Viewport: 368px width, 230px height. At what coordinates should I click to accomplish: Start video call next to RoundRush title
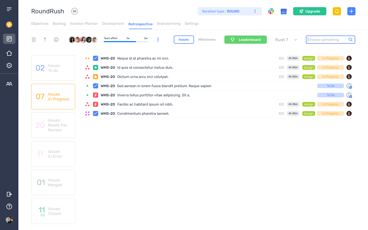click(x=75, y=11)
